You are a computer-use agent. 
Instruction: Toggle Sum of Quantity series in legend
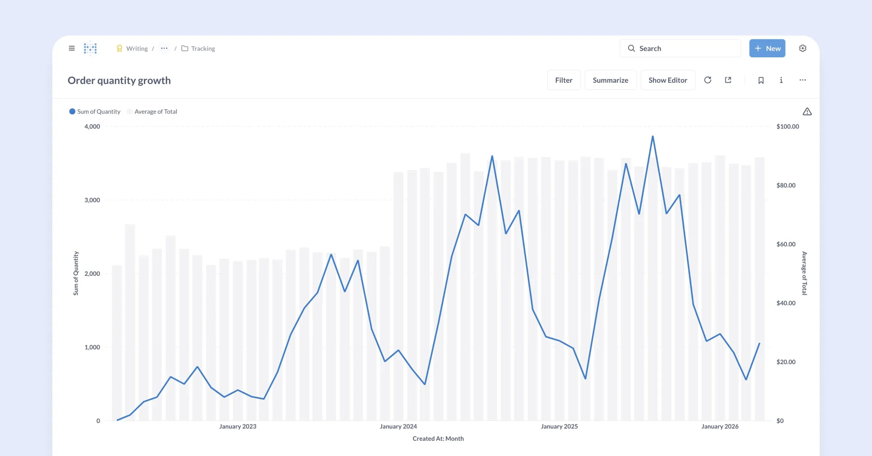tap(94, 111)
